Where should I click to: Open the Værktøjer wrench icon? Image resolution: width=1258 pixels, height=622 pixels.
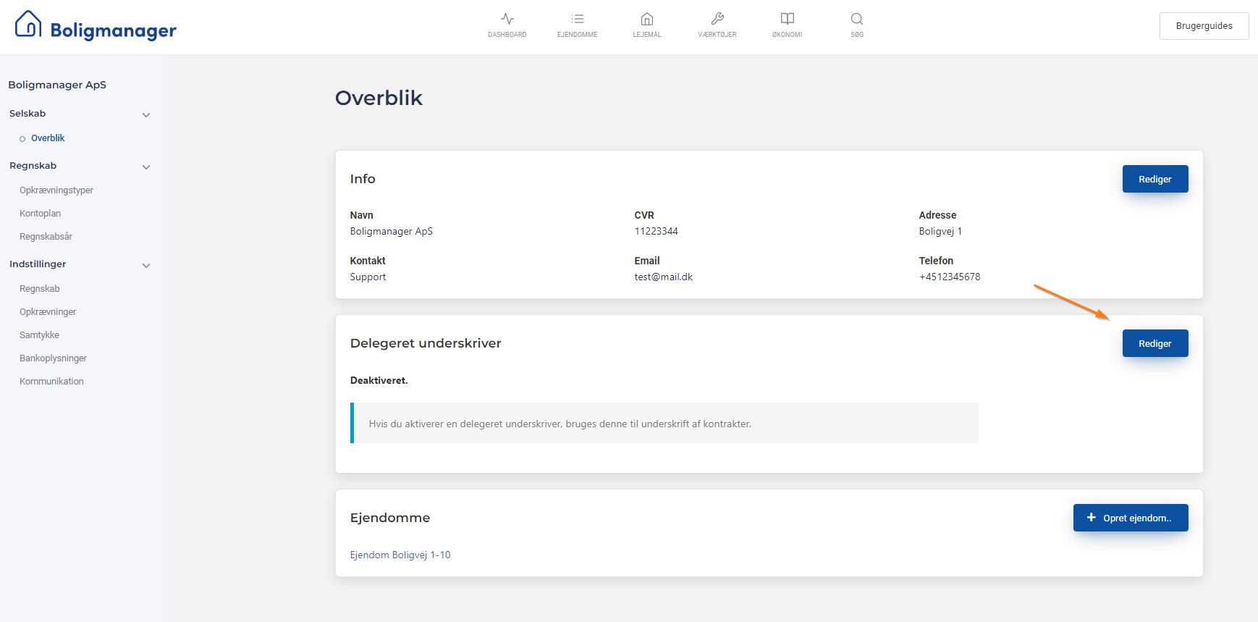717,20
